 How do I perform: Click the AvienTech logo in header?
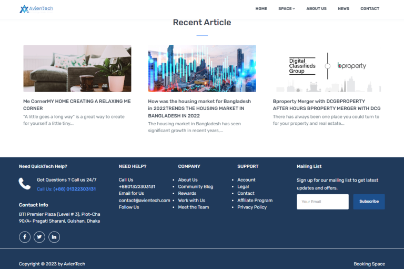[36, 9]
